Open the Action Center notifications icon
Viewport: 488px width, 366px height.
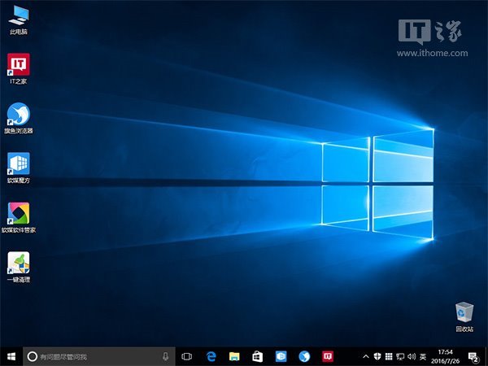tap(473, 357)
